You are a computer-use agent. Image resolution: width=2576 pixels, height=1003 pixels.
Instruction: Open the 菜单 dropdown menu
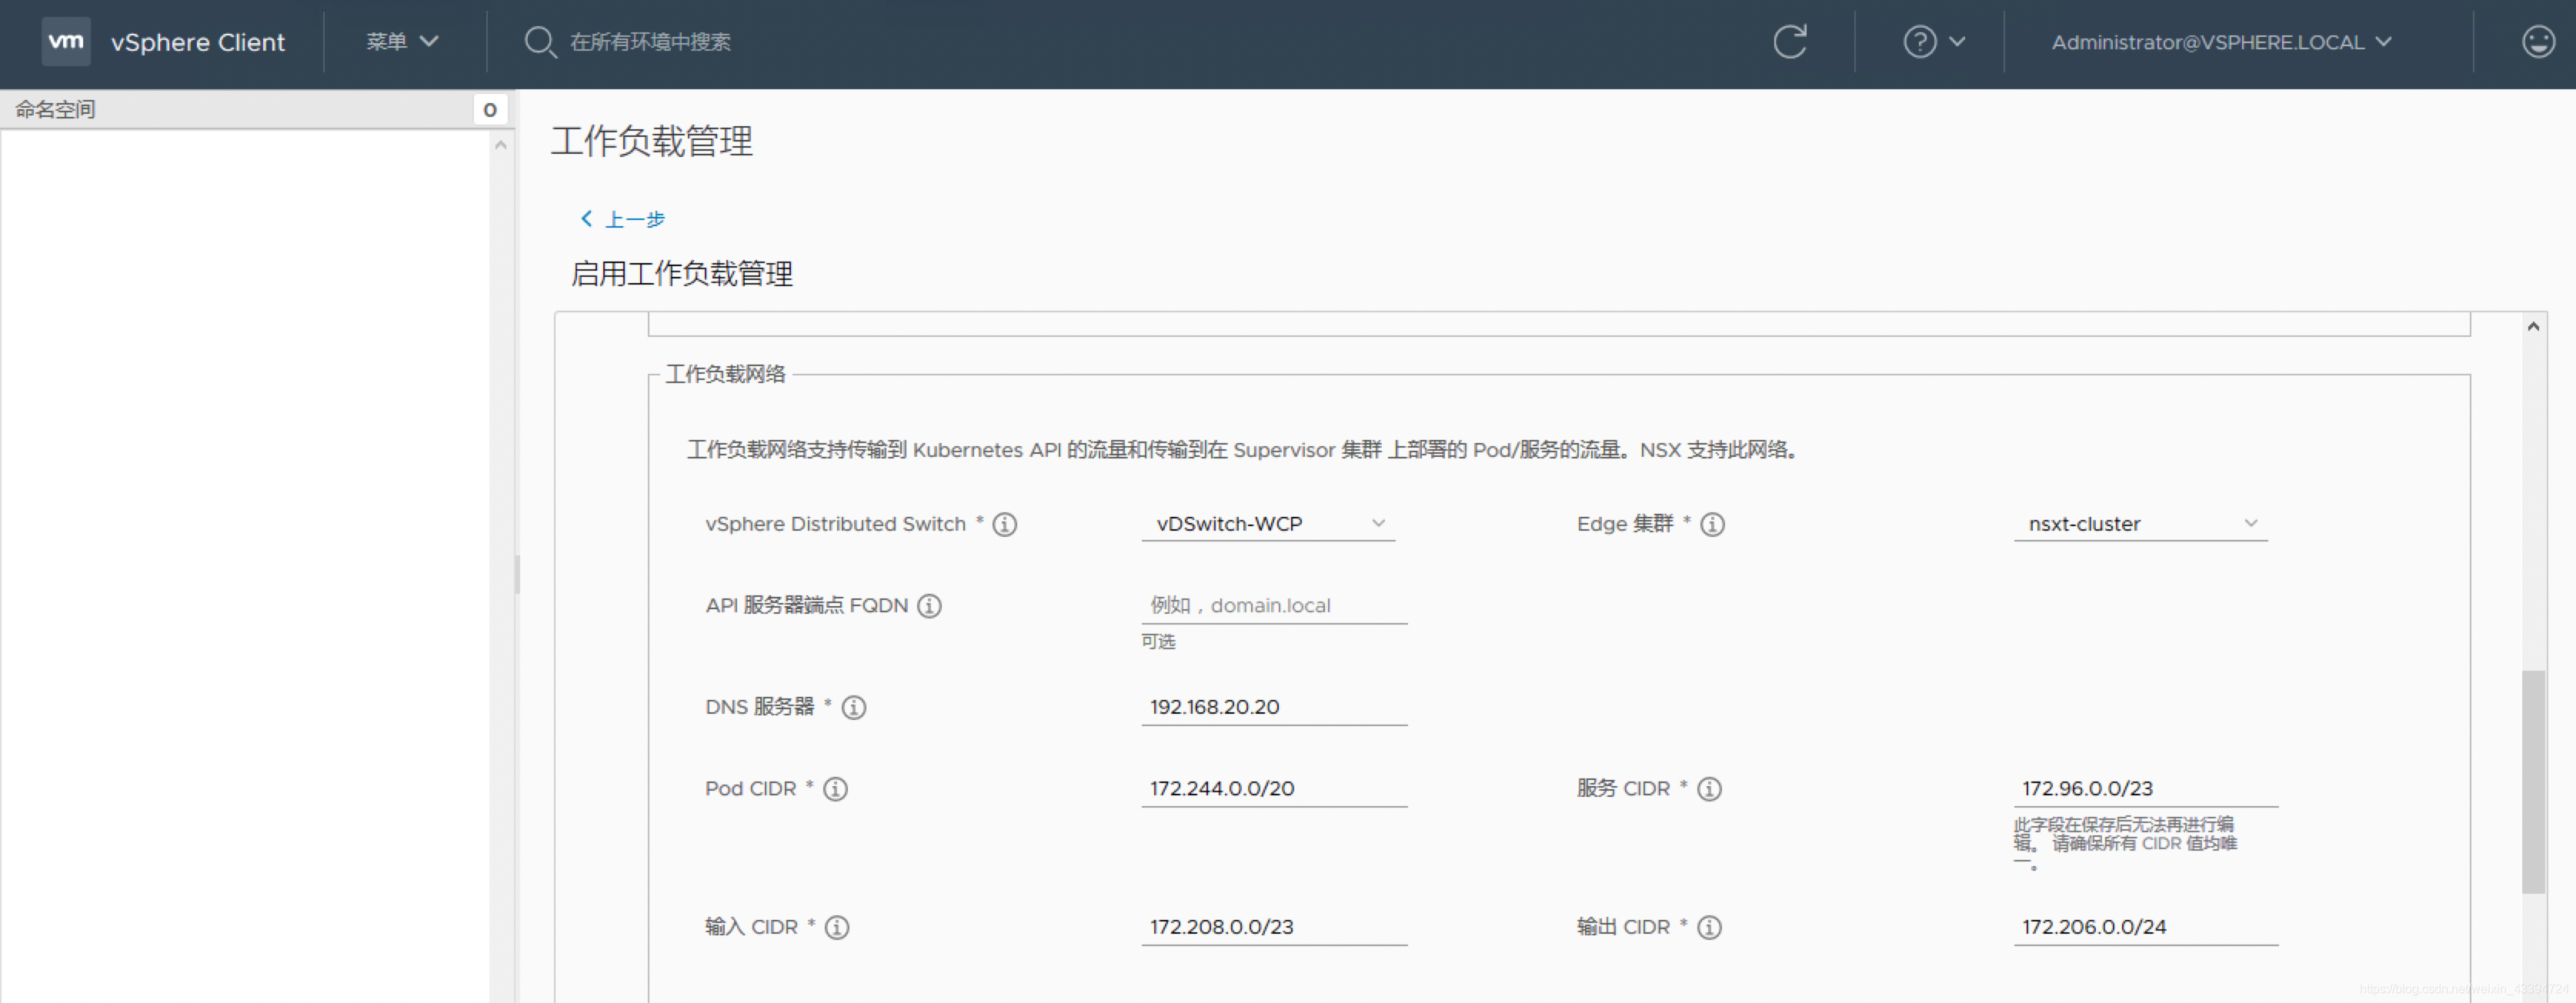click(x=402, y=42)
